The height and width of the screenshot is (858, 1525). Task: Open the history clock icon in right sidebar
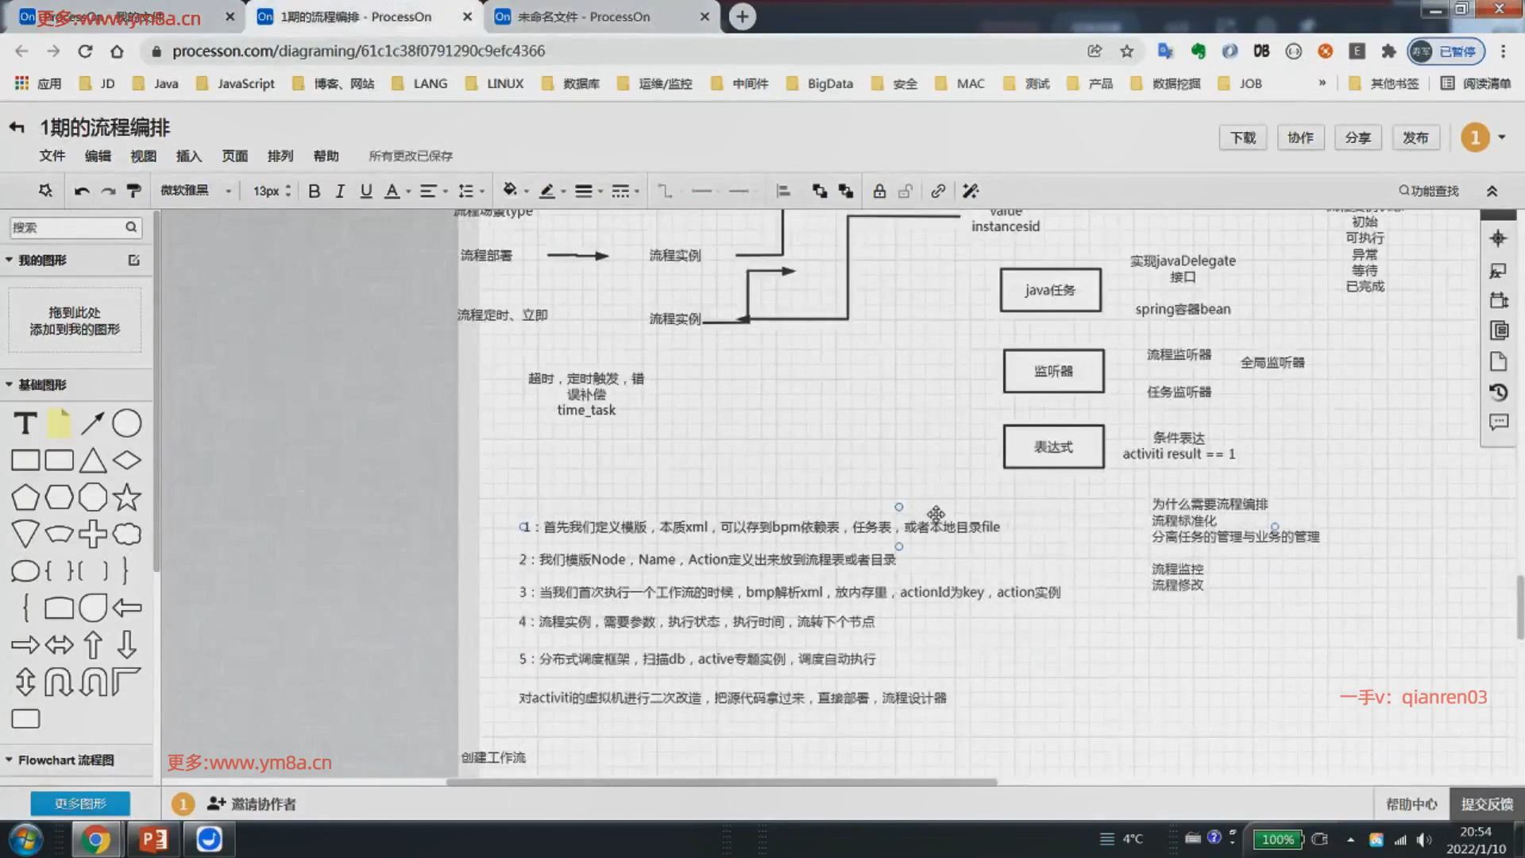click(1499, 392)
